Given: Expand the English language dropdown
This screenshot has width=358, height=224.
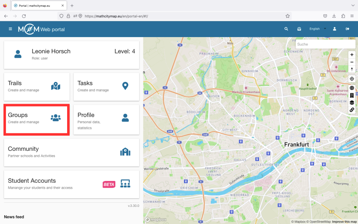Looking at the screenshot, I should tap(317, 29).
